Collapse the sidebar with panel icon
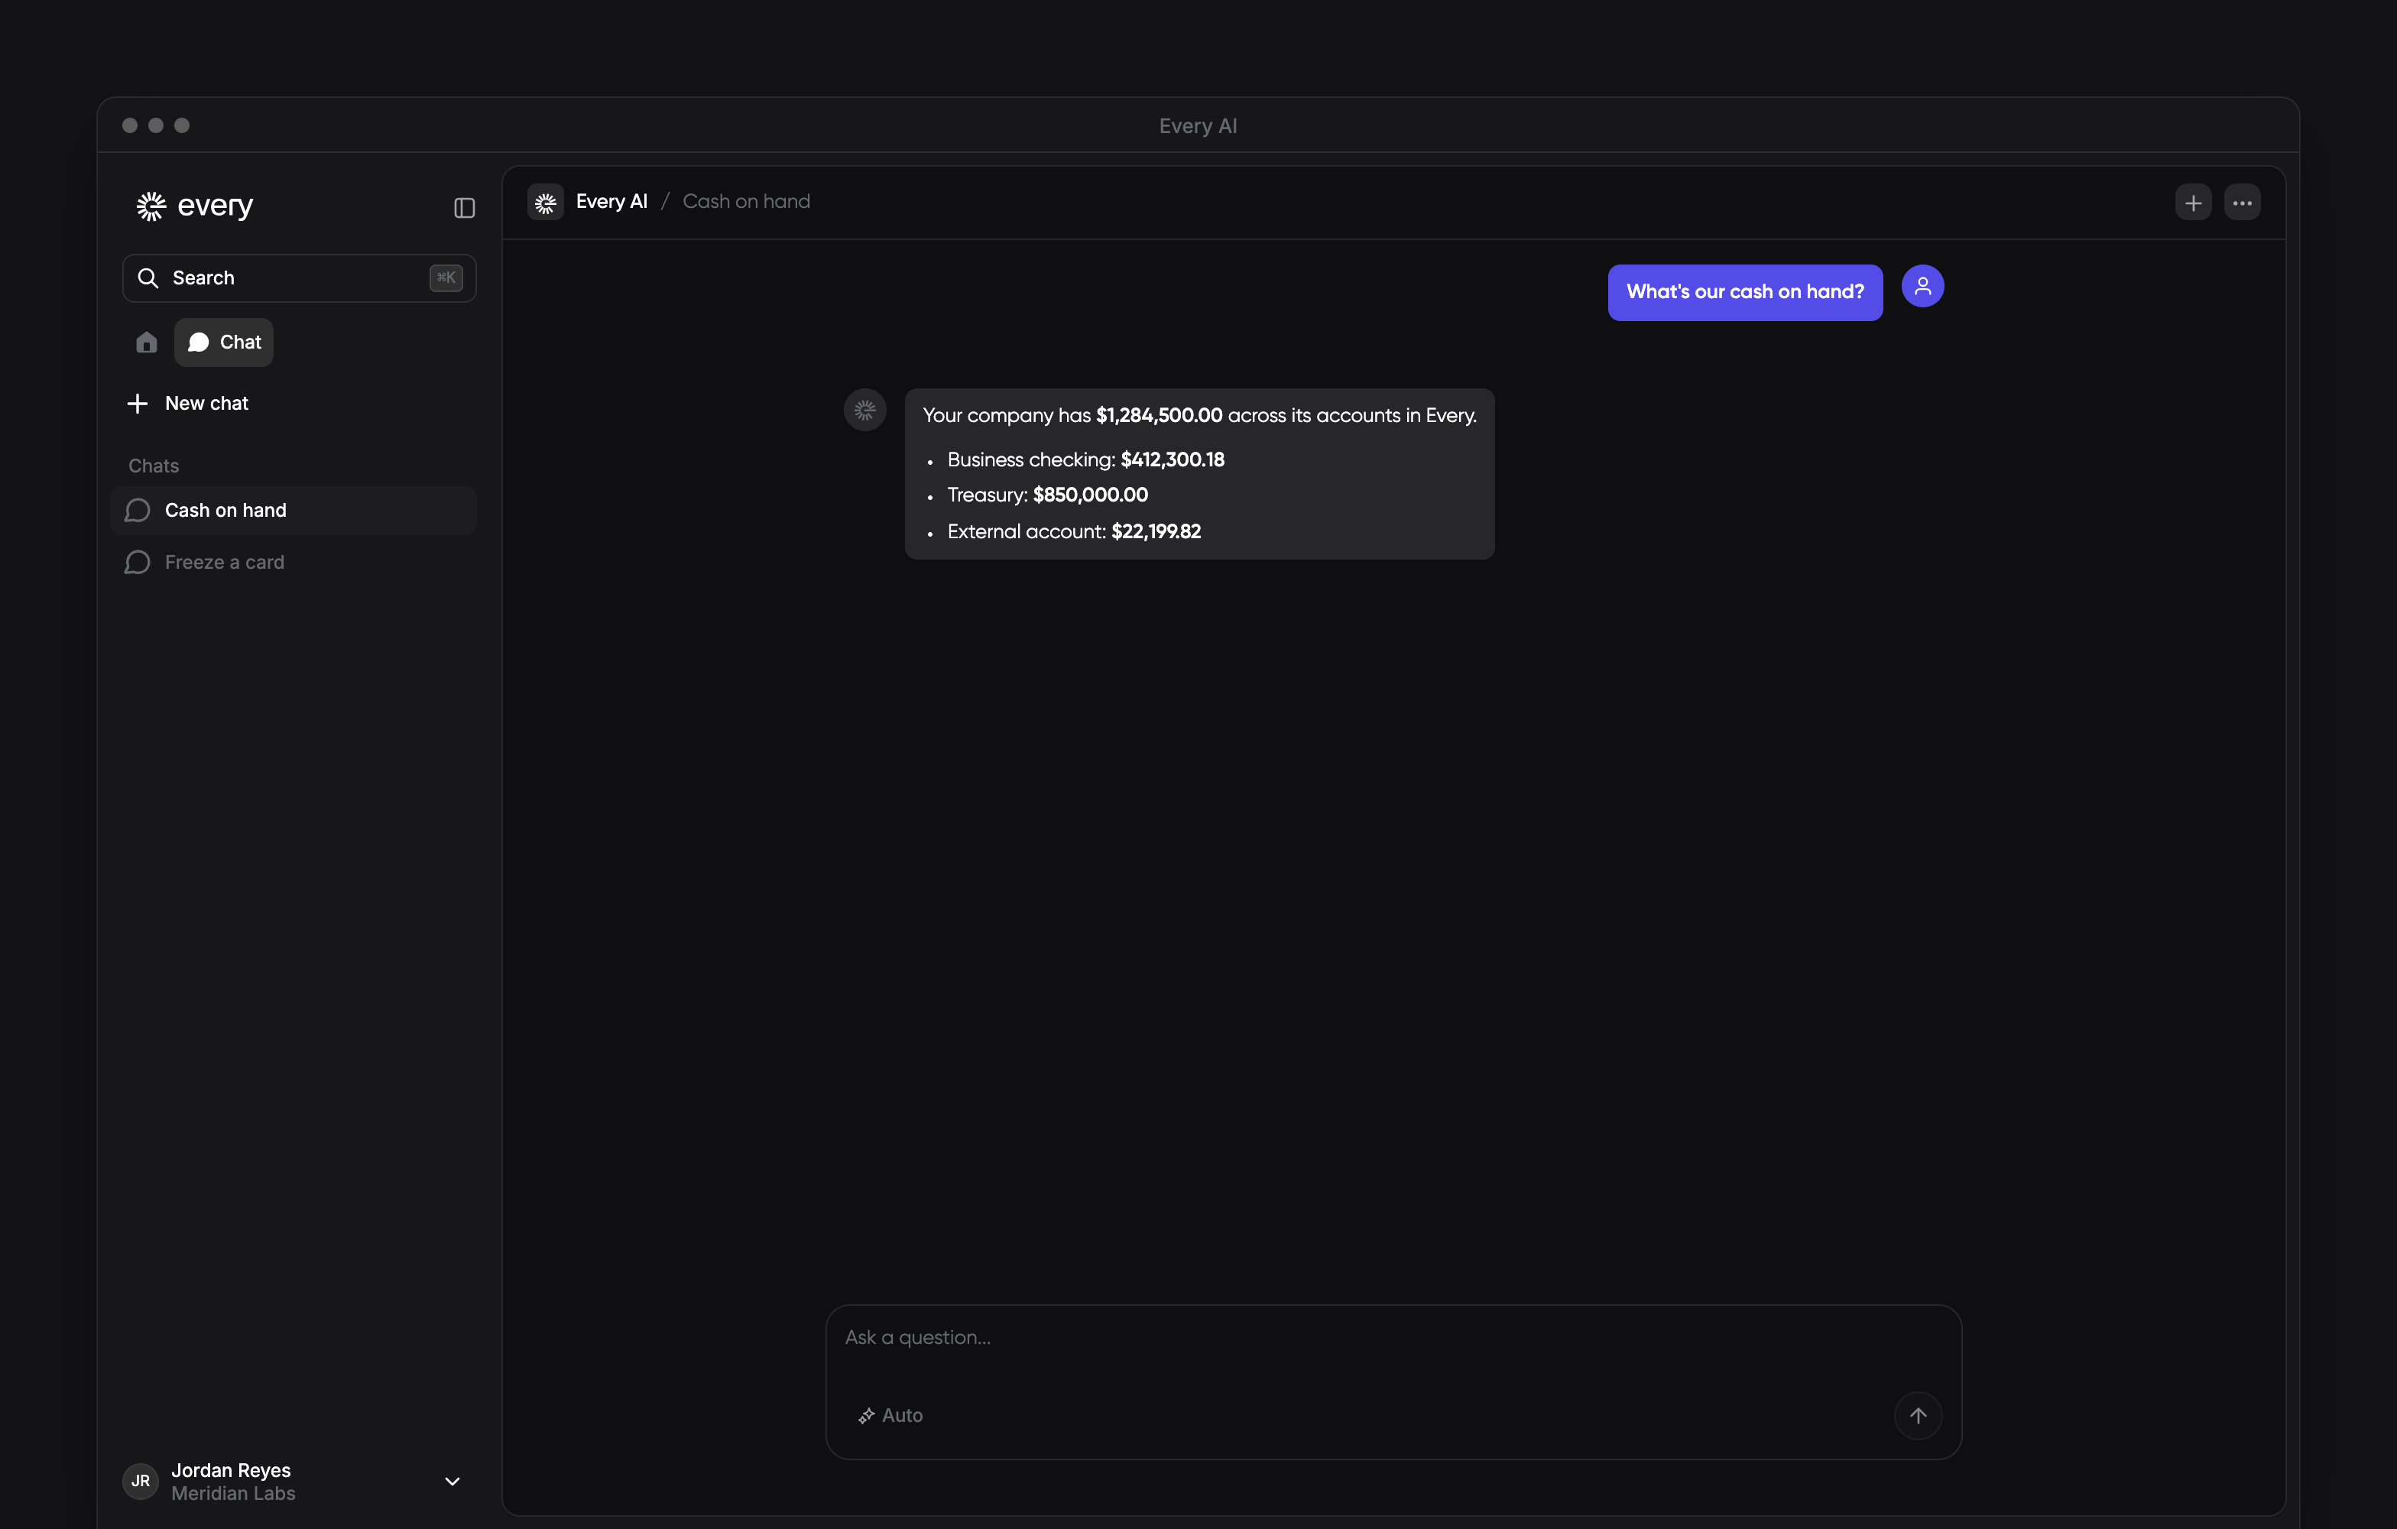Image resolution: width=2397 pixels, height=1529 pixels. point(465,207)
